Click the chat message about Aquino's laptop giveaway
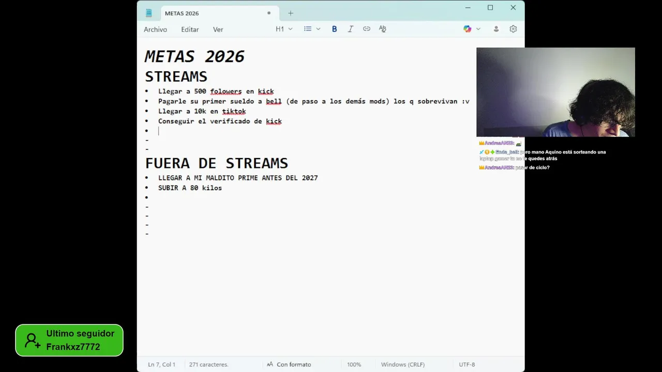 [542, 155]
